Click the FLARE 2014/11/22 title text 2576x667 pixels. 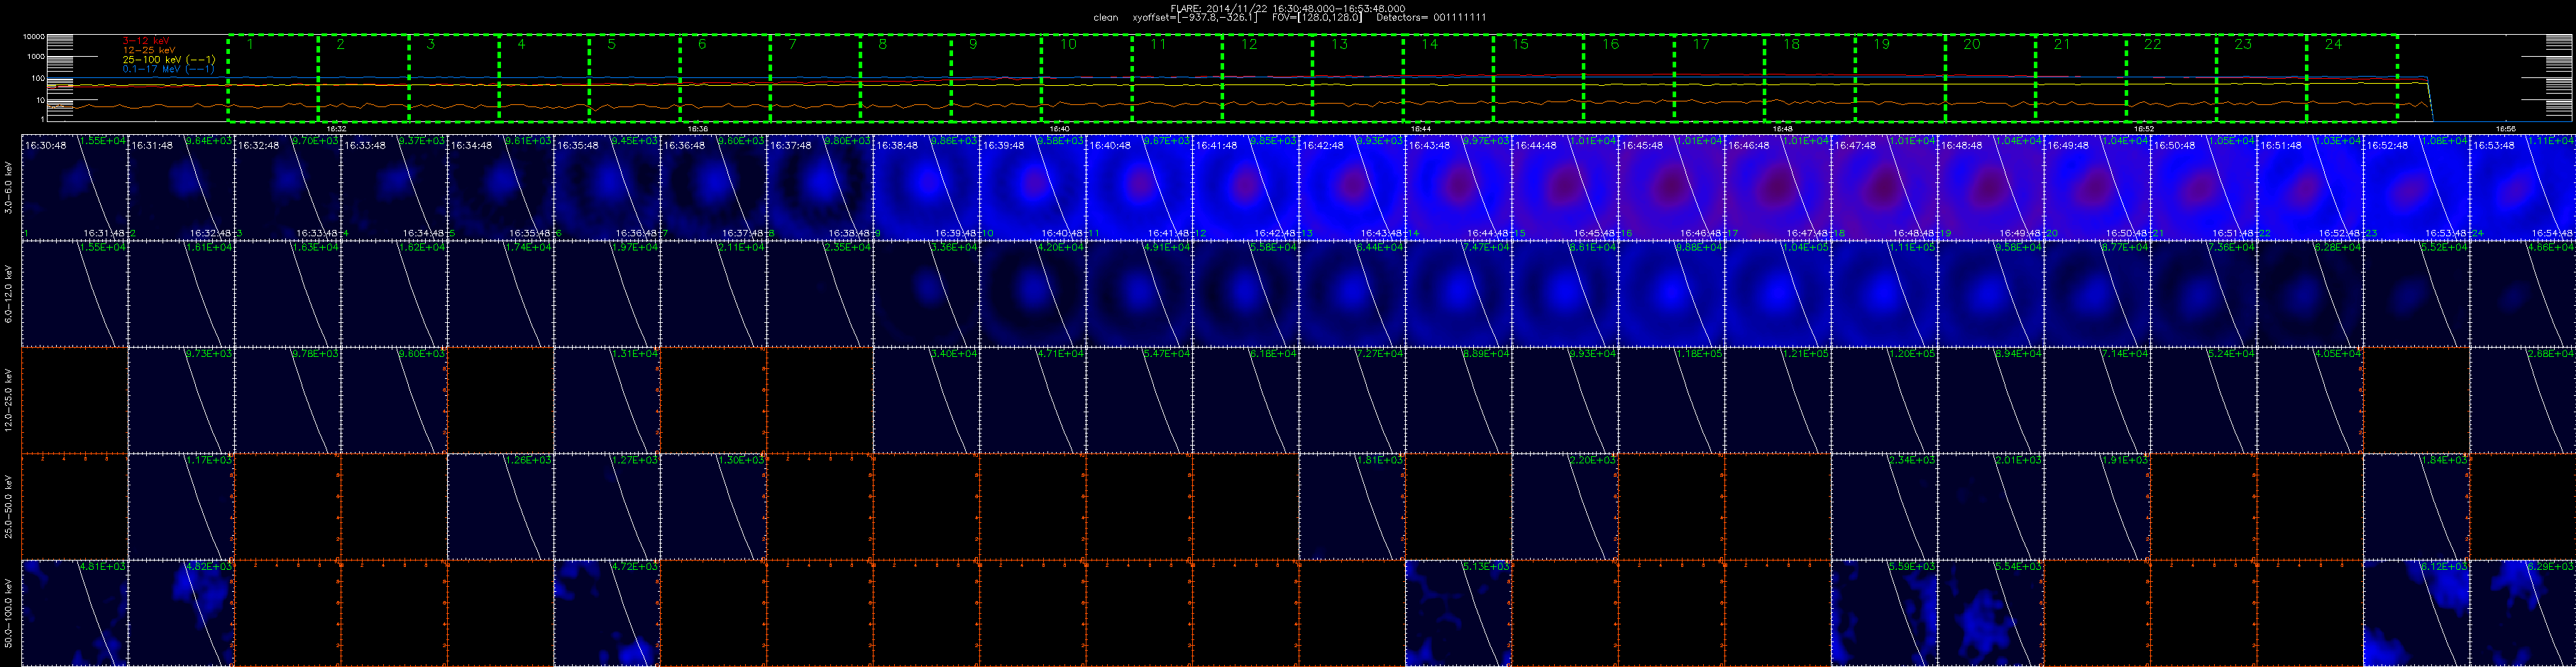tap(1288, 8)
